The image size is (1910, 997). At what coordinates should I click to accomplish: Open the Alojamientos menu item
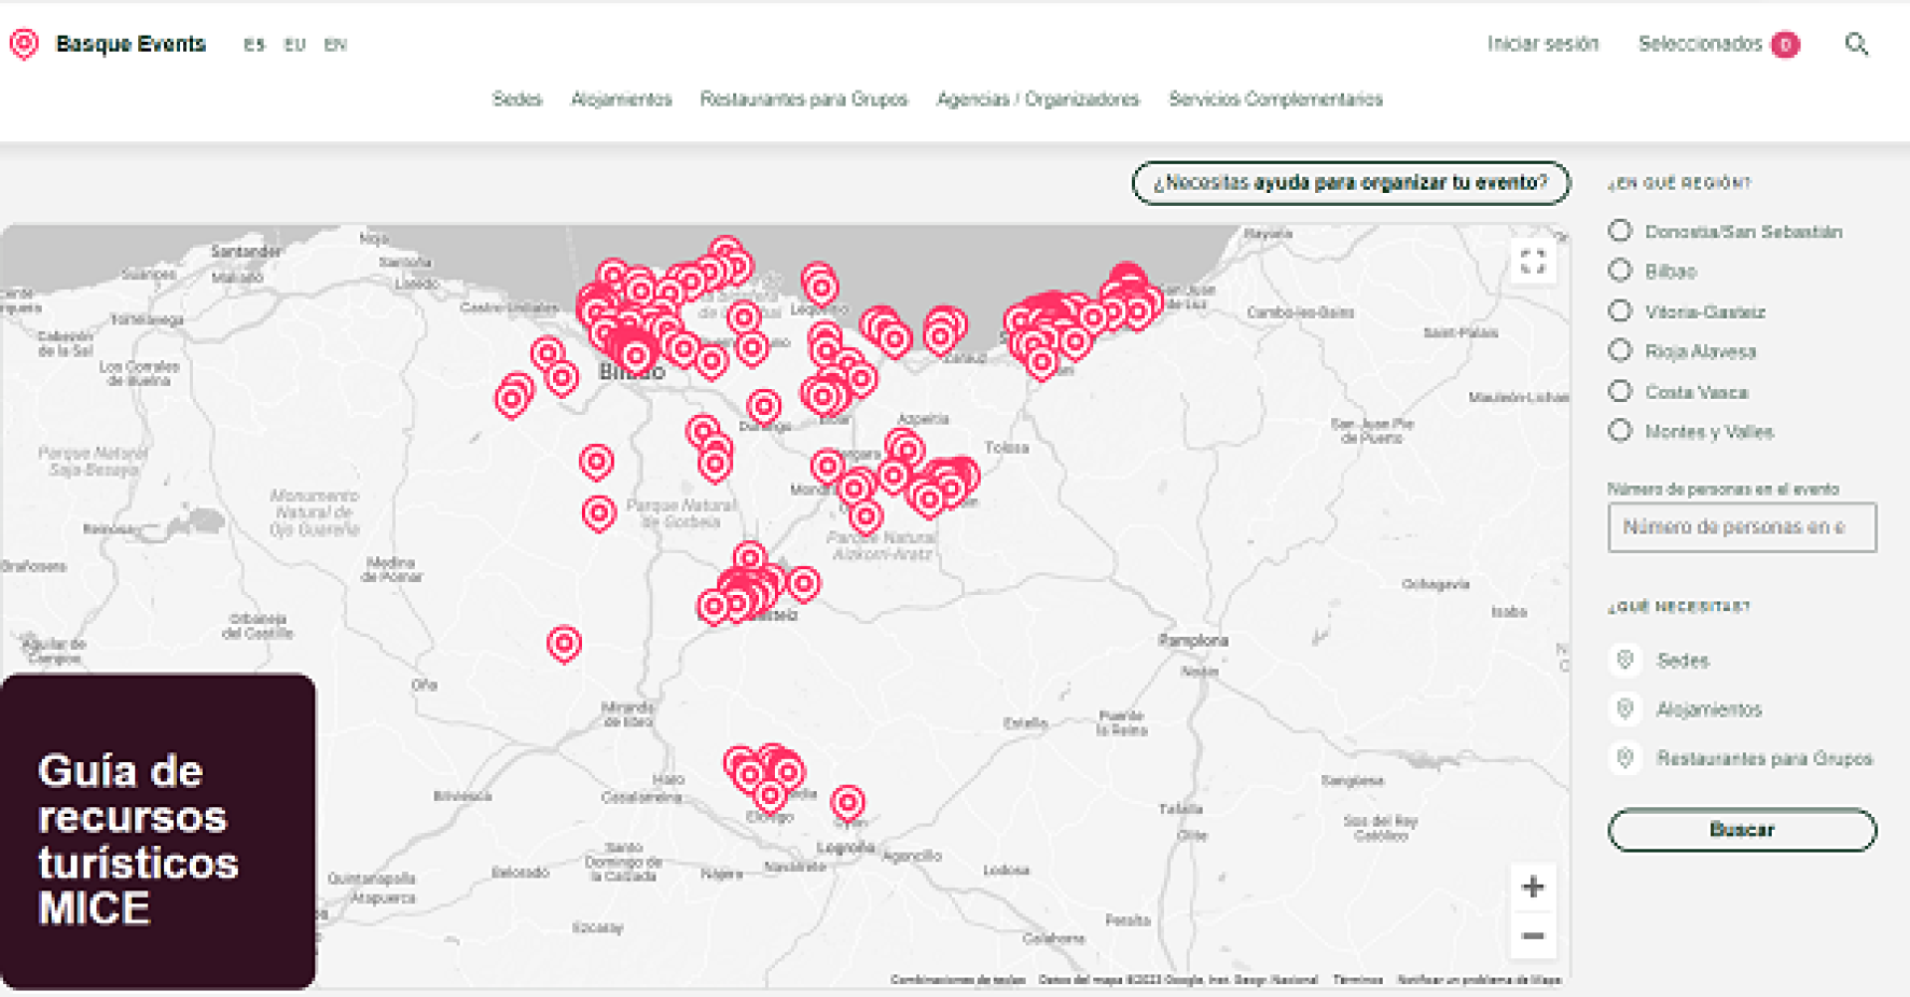click(x=621, y=100)
